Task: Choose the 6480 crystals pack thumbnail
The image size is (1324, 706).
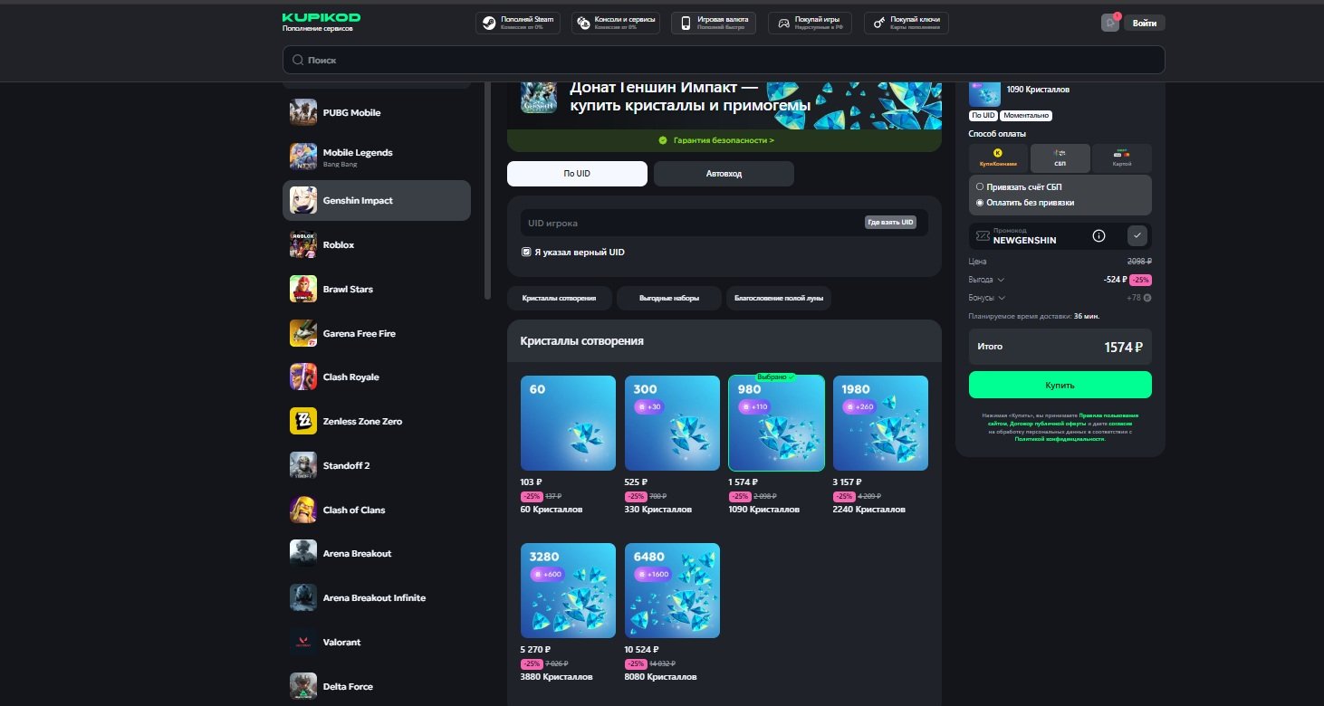Action: click(x=672, y=590)
